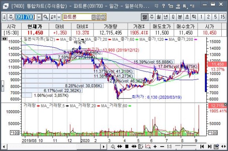Click the application logo icon in title bar
This screenshot has height=151, width=228.
[x=6, y=6]
